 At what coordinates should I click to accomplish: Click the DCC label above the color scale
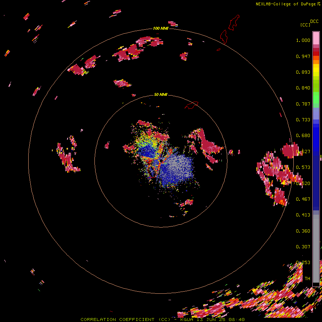point(314,21)
